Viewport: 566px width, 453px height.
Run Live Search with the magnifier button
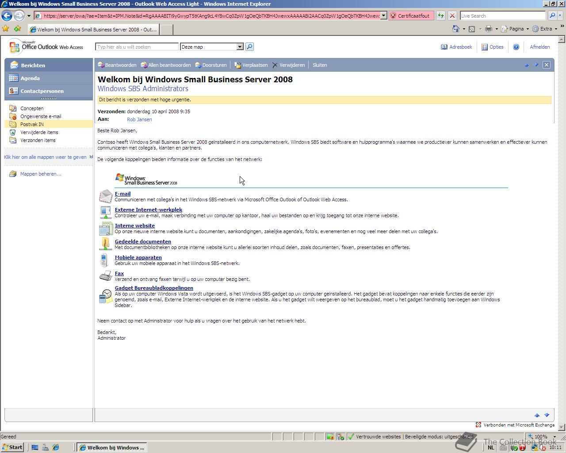(x=552, y=15)
